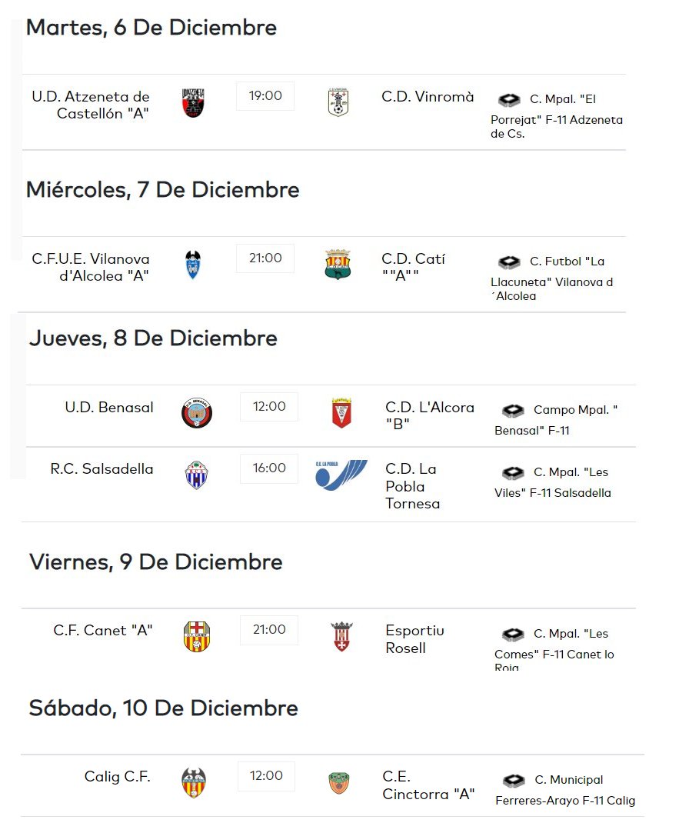
Task: Click the C.D. Catí team crest
Action: [x=338, y=265]
